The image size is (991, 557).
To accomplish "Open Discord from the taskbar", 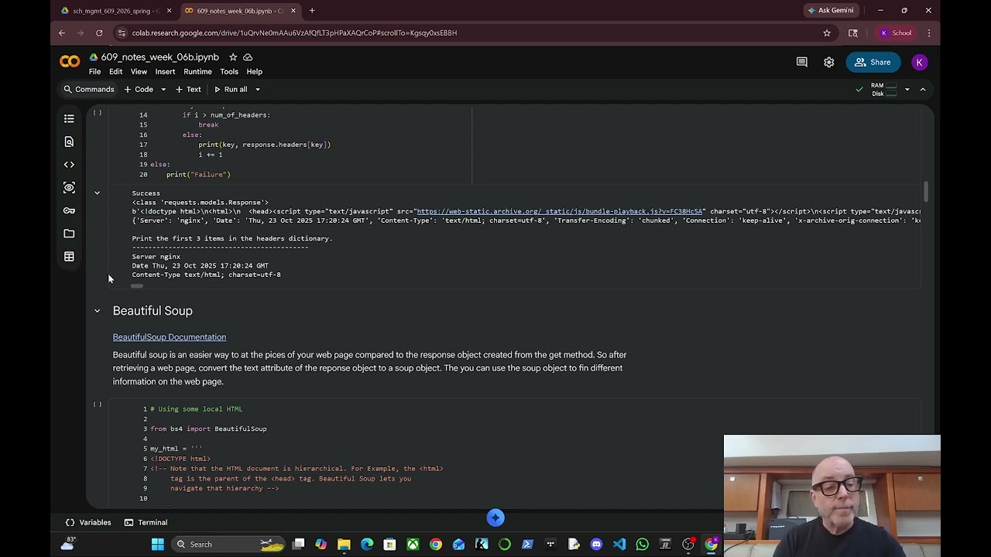I will pos(596,544).
